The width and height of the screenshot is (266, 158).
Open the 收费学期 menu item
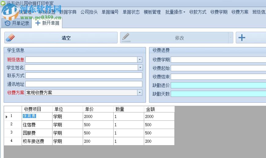219,12
